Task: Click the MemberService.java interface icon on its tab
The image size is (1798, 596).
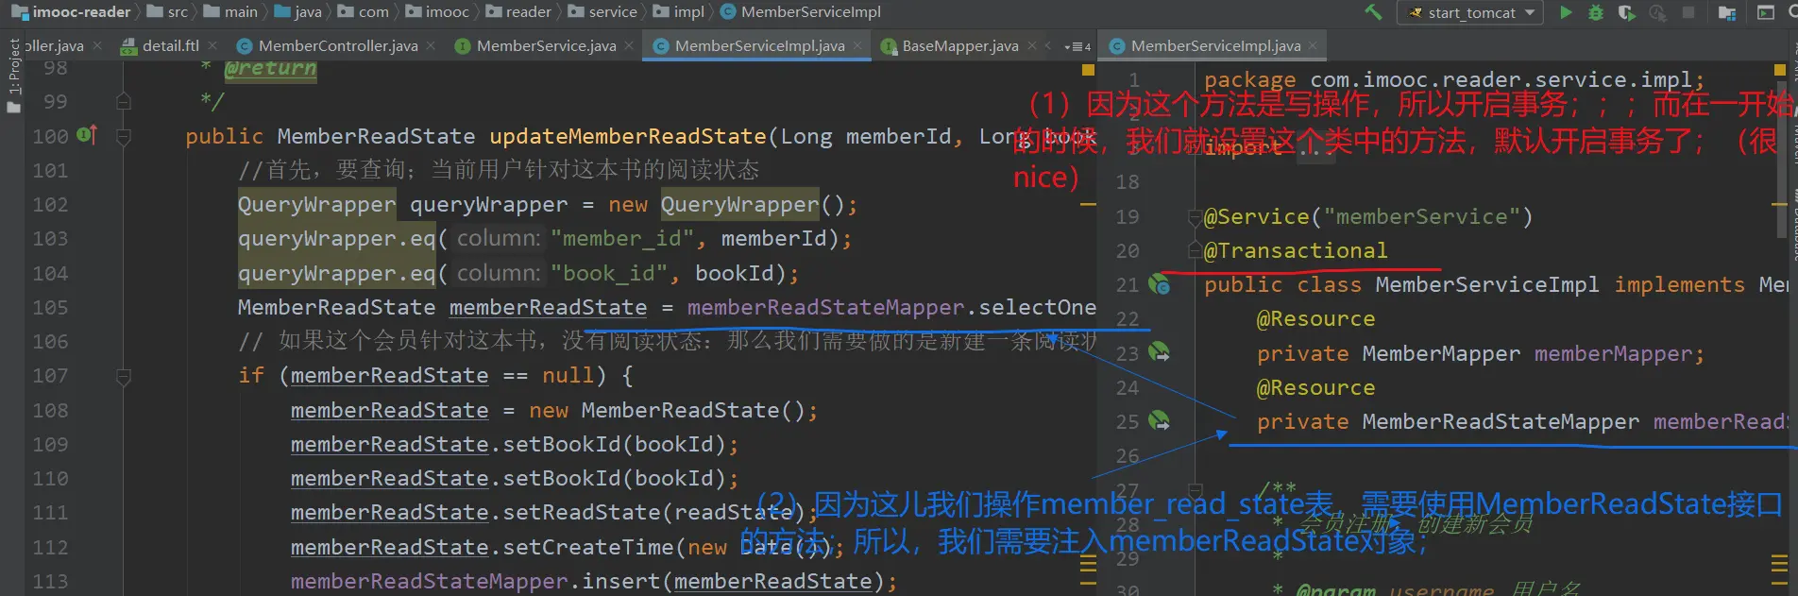Action: click(x=463, y=45)
